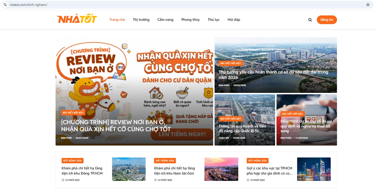Click the khu Đông TP.HCM aerial thumbnail
375x190 pixels.
129,169
